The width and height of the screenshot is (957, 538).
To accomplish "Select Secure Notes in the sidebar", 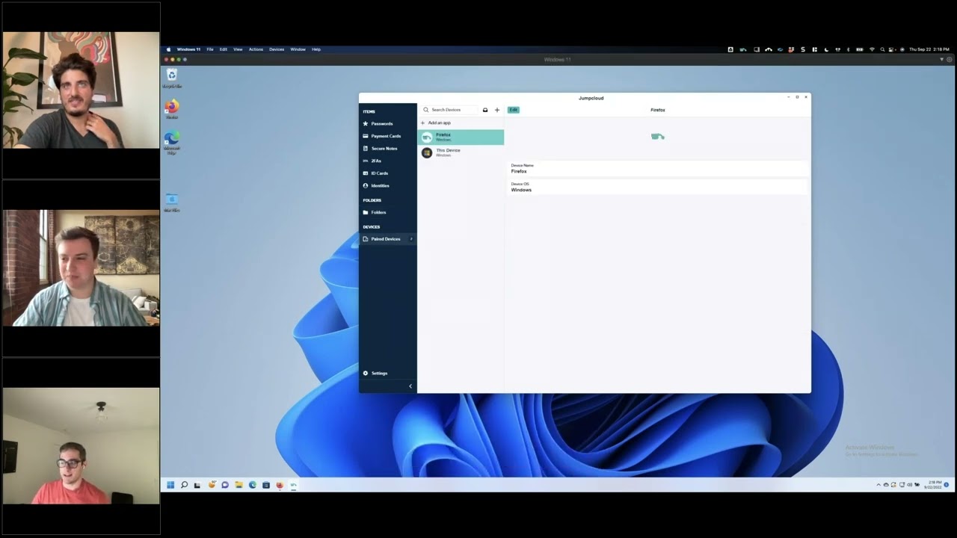I will (387, 149).
